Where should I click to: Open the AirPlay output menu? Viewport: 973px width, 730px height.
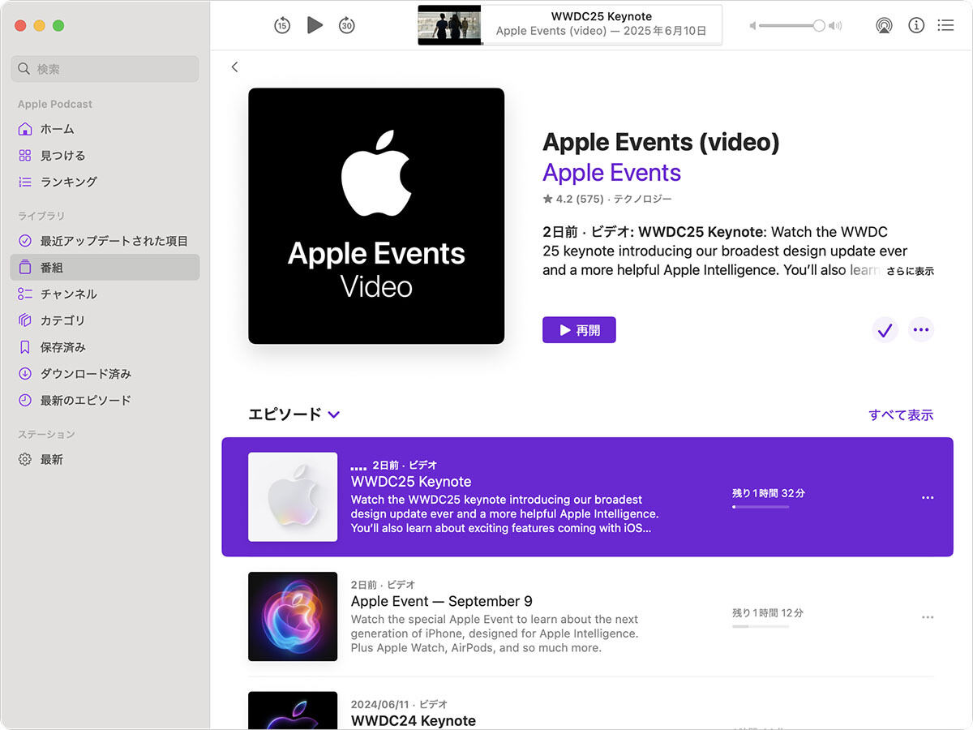(884, 25)
